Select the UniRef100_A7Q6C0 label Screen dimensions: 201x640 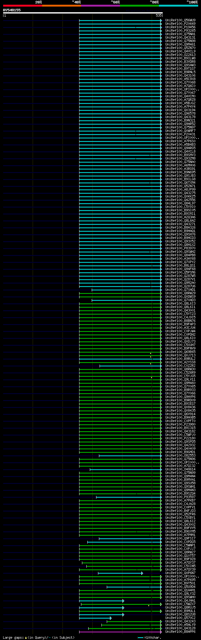coord(180,86)
